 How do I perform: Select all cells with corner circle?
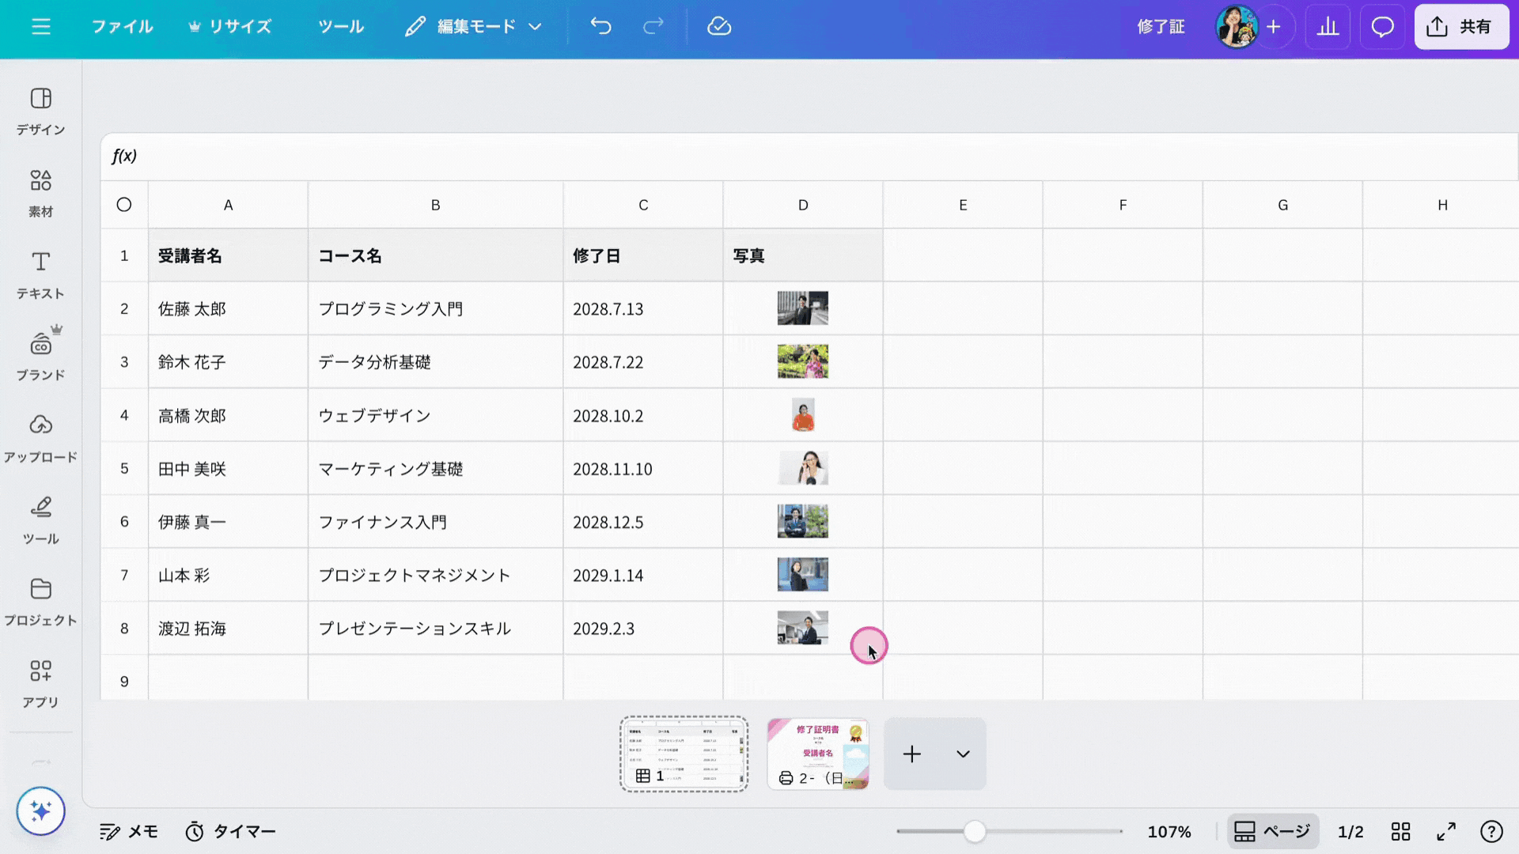coord(124,205)
